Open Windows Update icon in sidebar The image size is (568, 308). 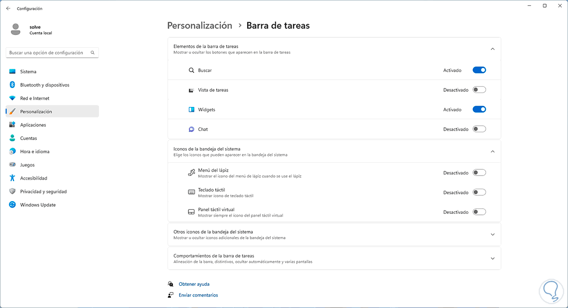[12, 205]
